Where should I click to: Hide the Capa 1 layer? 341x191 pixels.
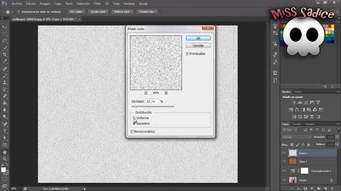click(x=284, y=161)
